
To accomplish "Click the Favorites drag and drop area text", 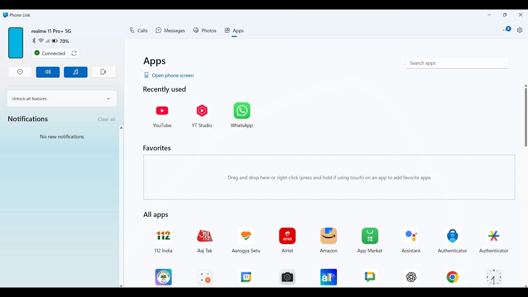I will (x=329, y=178).
